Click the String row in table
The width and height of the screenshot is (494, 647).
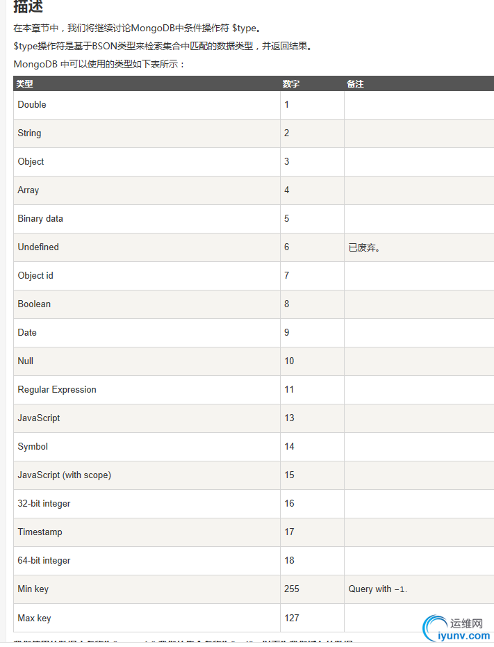(x=254, y=133)
